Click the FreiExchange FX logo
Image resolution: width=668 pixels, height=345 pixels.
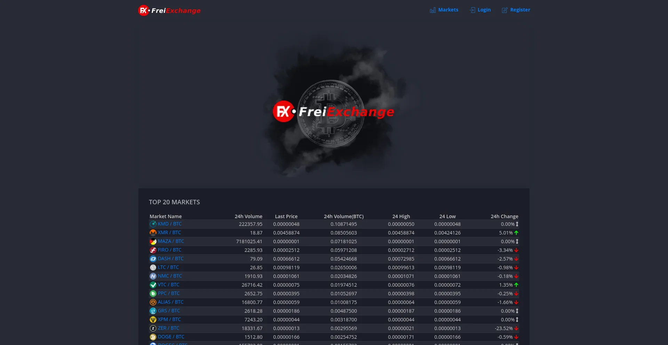pos(143,10)
